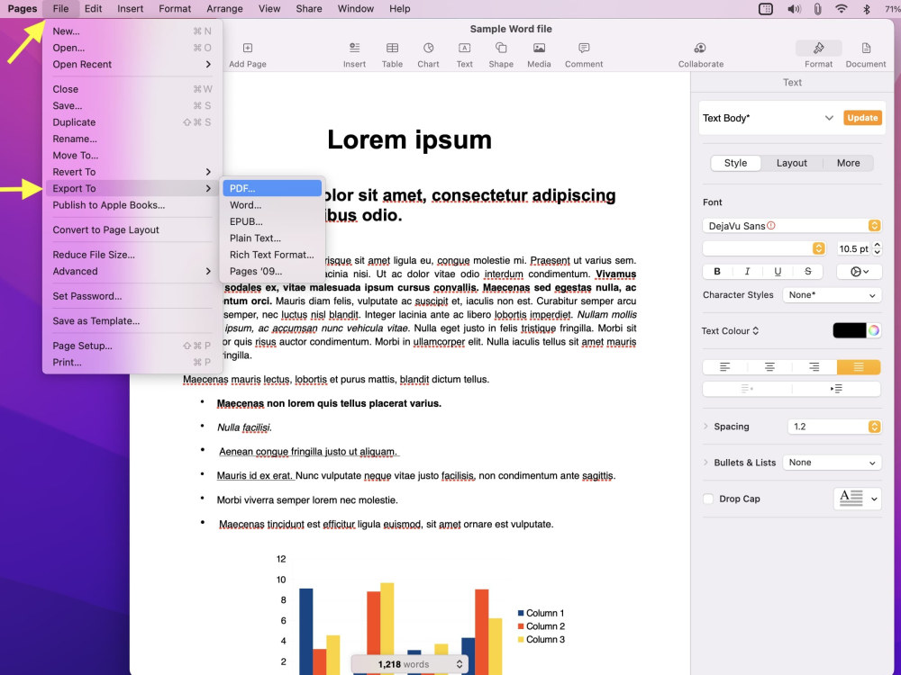Click the black text colour swatch
901x675 pixels.
point(850,330)
